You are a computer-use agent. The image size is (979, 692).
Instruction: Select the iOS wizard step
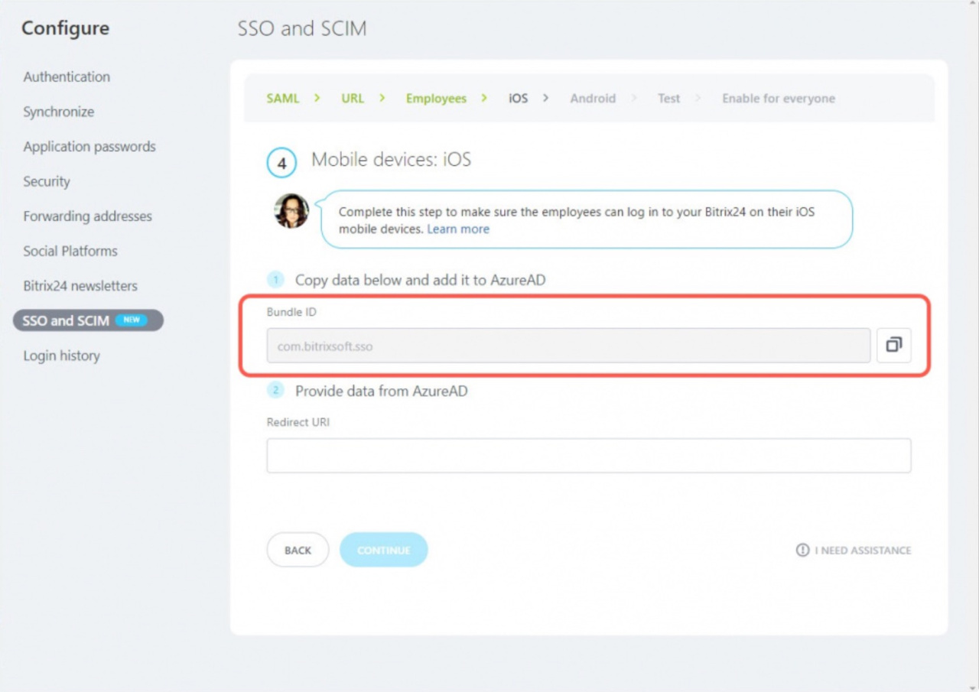tap(519, 99)
